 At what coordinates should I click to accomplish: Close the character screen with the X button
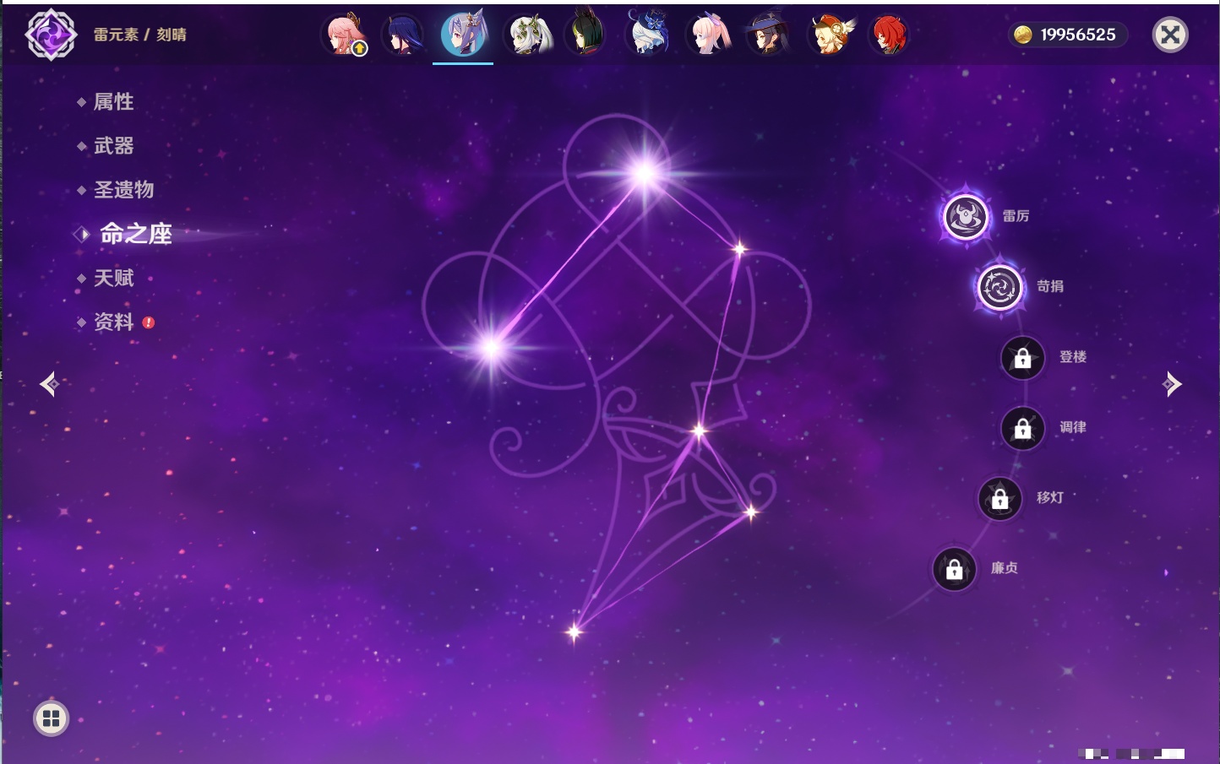point(1170,35)
